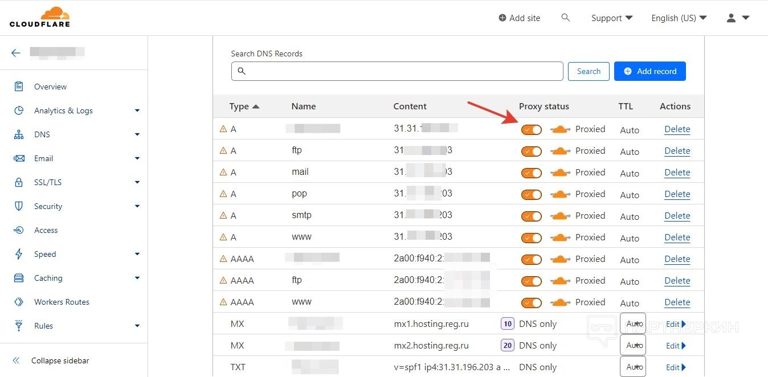The height and width of the screenshot is (377, 768).
Task: Click the back arrow in sidebar
Action: (16, 53)
